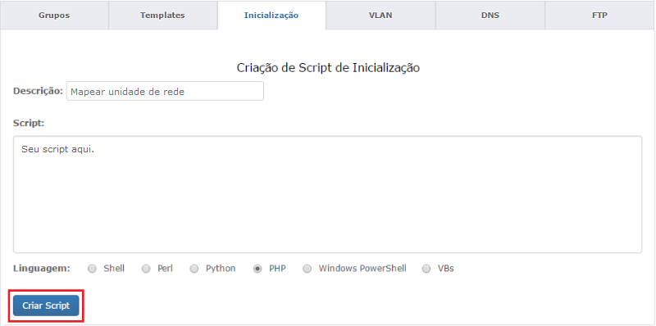The image size is (656, 326).
Task: Switch to the Templates tab
Action: click(162, 16)
